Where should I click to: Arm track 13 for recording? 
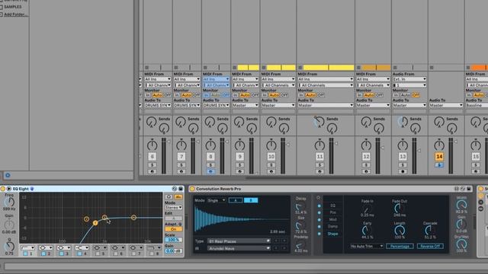[x=403, y=171]
